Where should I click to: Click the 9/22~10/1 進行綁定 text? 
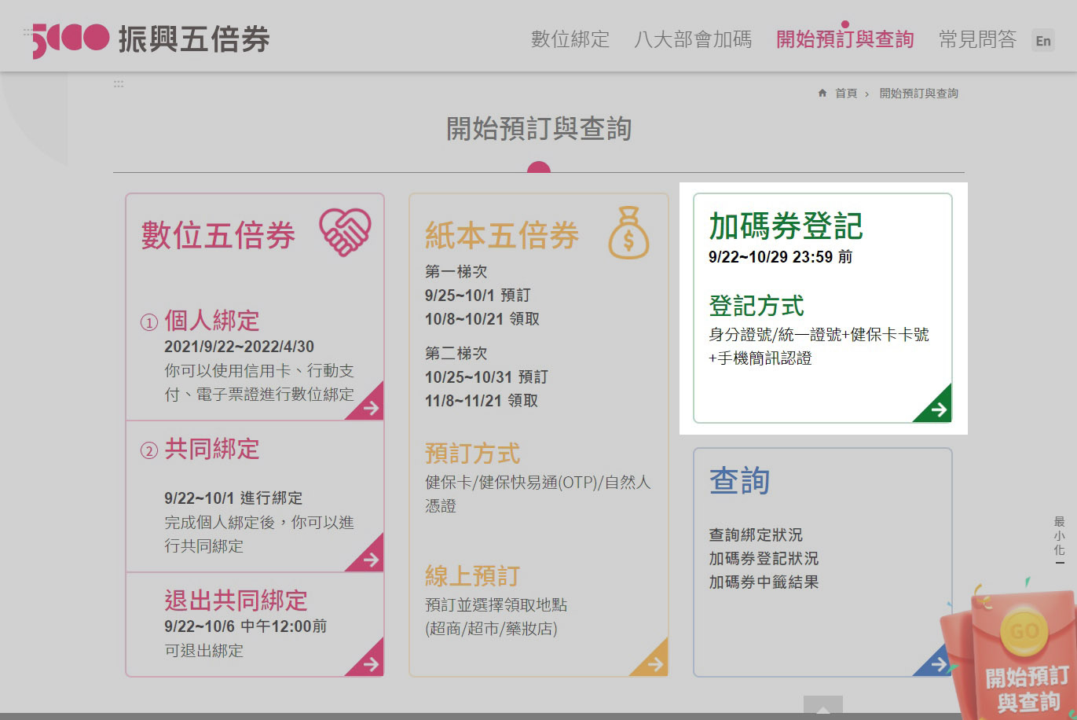233,498
